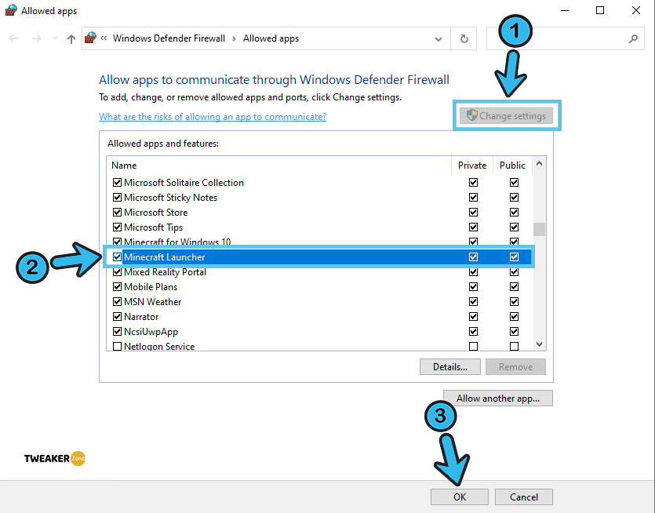Viewport: 655px width, 513px height.
Task: Select the Minecraft for Windows 10 row
Action: 318,242
